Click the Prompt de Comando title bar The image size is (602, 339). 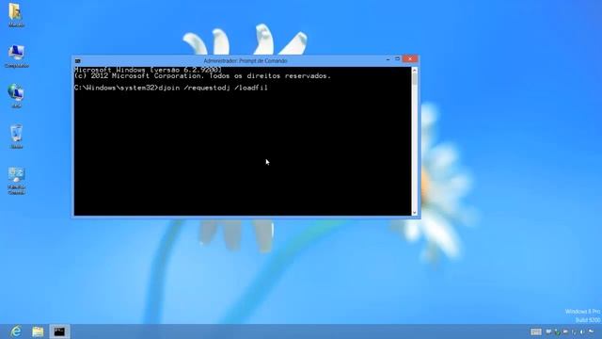(246, 60)
